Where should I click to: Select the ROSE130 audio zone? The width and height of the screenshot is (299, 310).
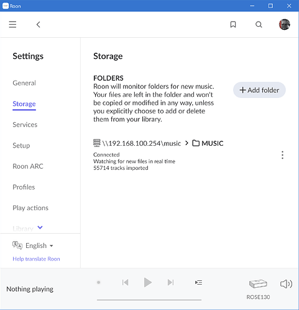coord(258,289)
